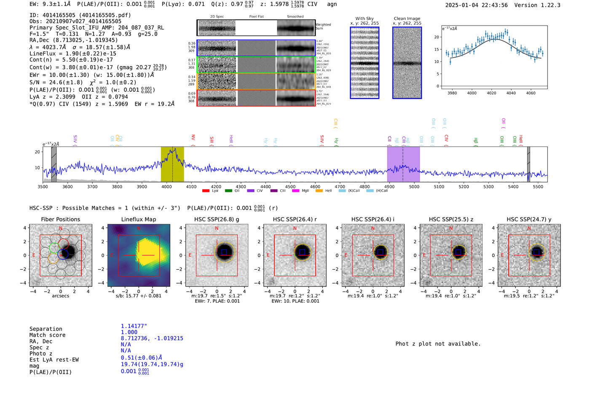Click the CIV purple legend swatch
The image size is (590, 401).
pyautogui.click(x=251, y=191)
